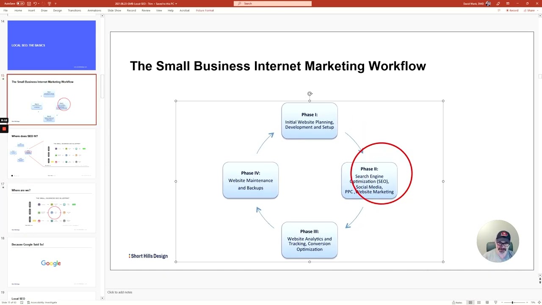The height and width of the screenshot is (305, 542).
Task: Click the rotate handle above the picture
Action: point(310,94)
